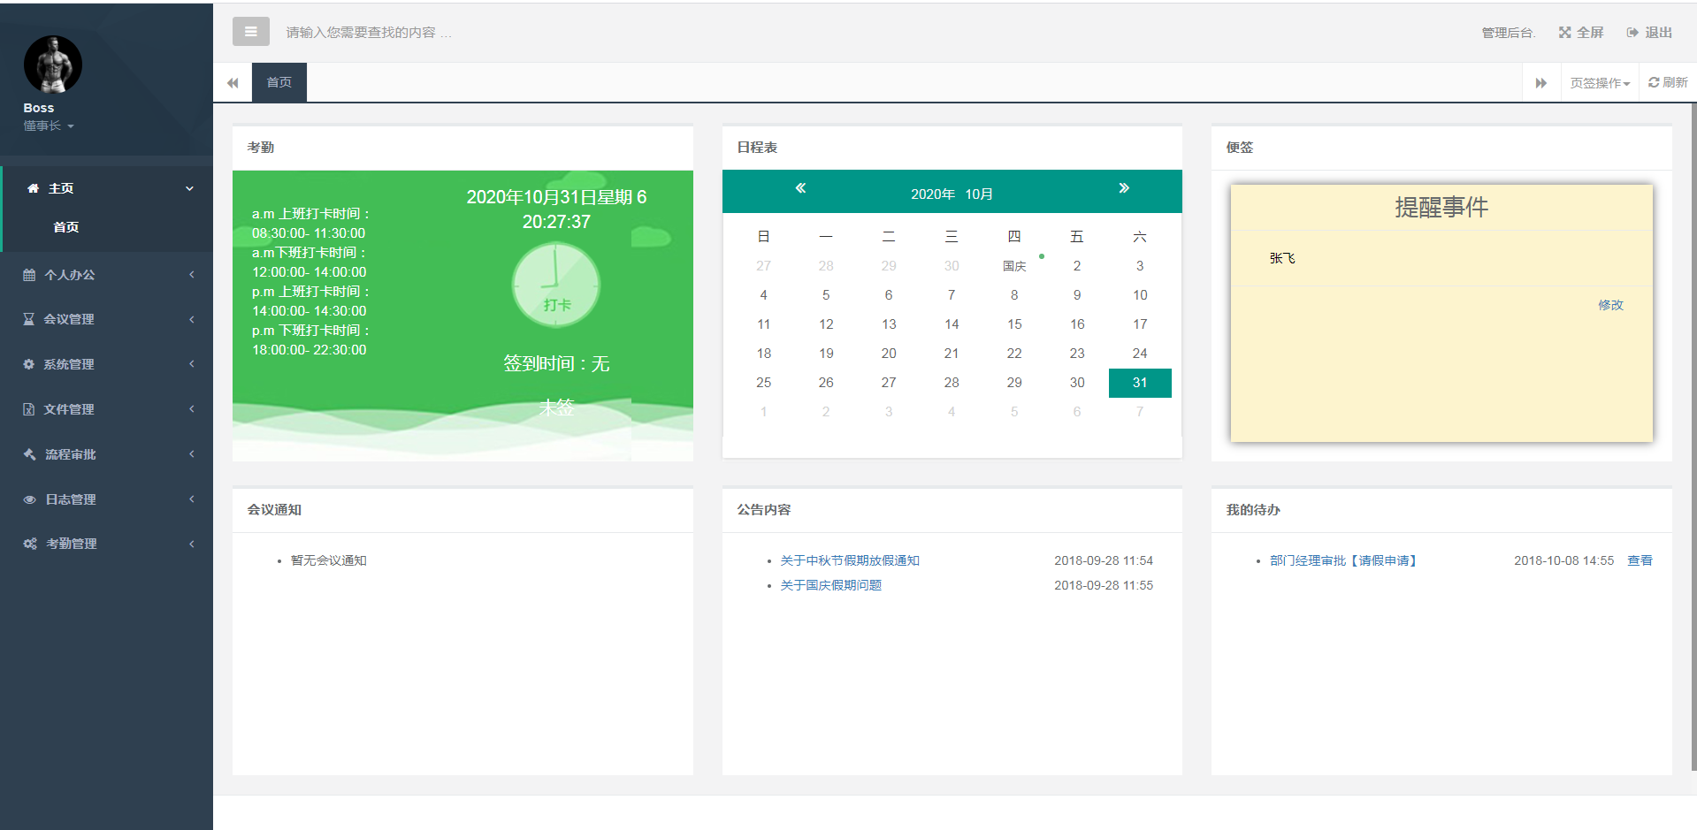Select the 首页 tab

(x=279, y=82)
